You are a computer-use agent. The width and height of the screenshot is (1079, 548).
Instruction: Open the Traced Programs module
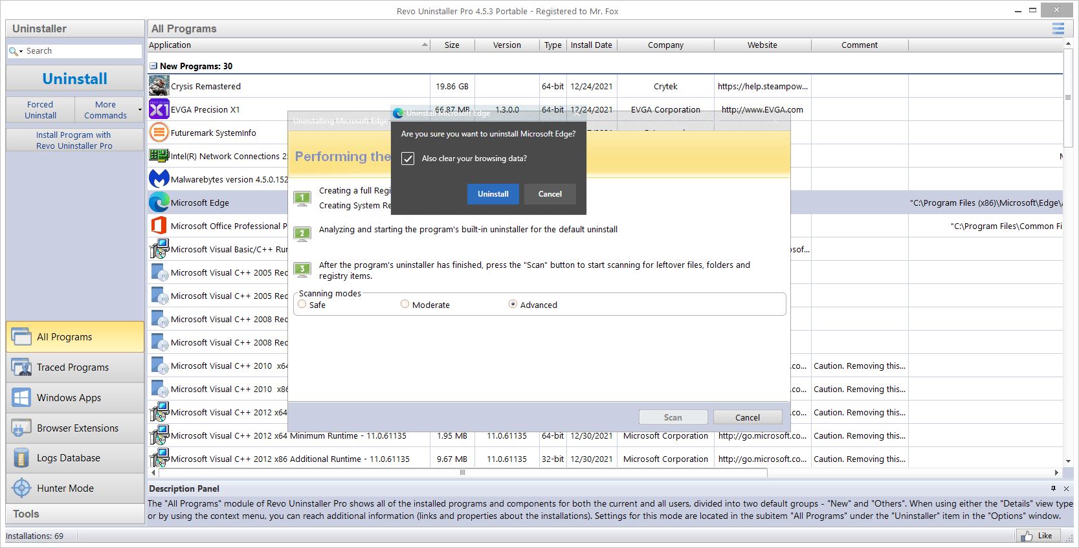(75, 367)
